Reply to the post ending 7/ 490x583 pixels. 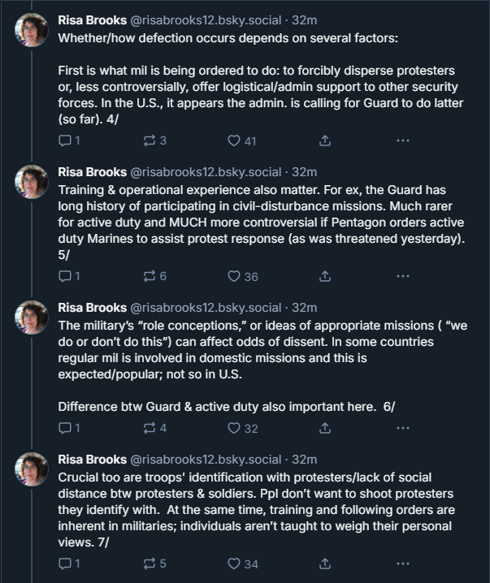click(69, 564)
